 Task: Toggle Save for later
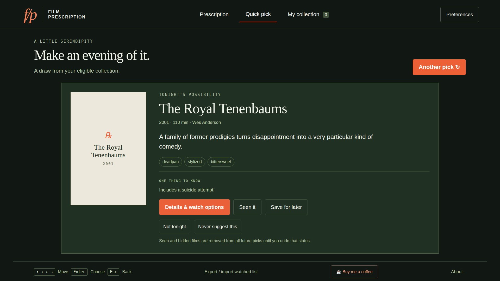click(286, 207)
